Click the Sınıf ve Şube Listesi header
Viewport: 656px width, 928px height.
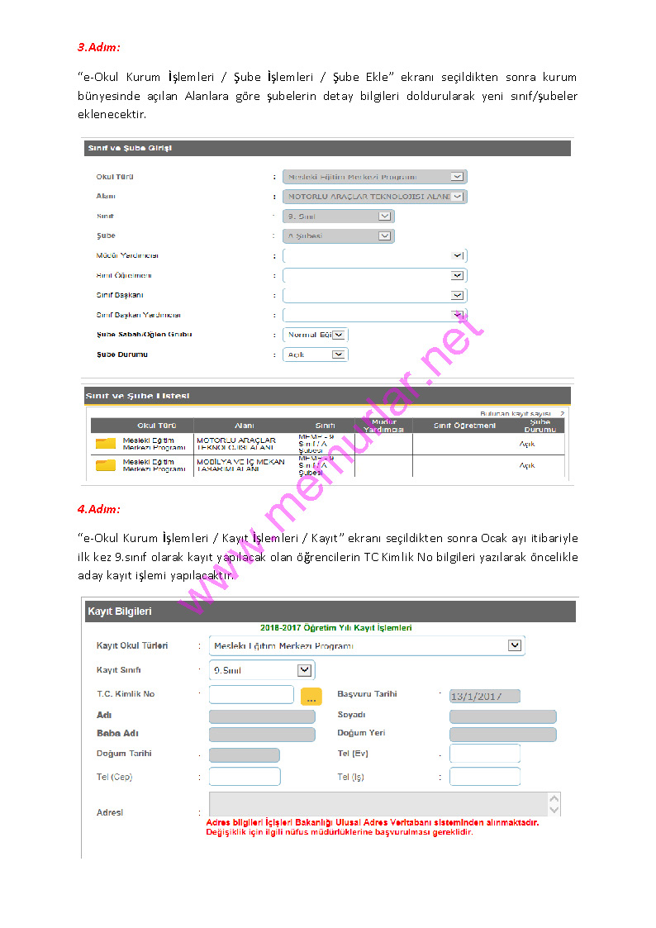coord(327,396)
